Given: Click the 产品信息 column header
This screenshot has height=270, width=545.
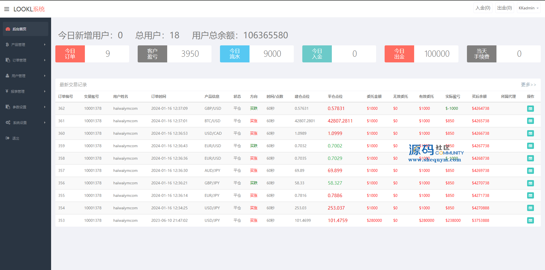Looking at the screenshot, I should tap(212, 96).
